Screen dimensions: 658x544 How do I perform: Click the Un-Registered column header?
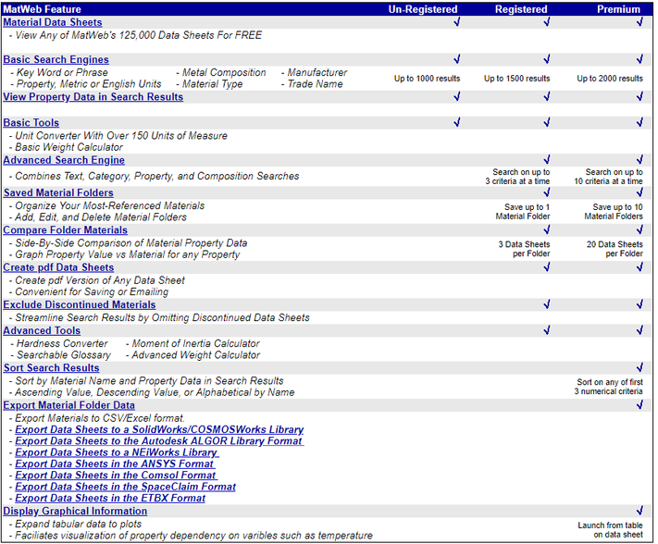coord(423,9)
